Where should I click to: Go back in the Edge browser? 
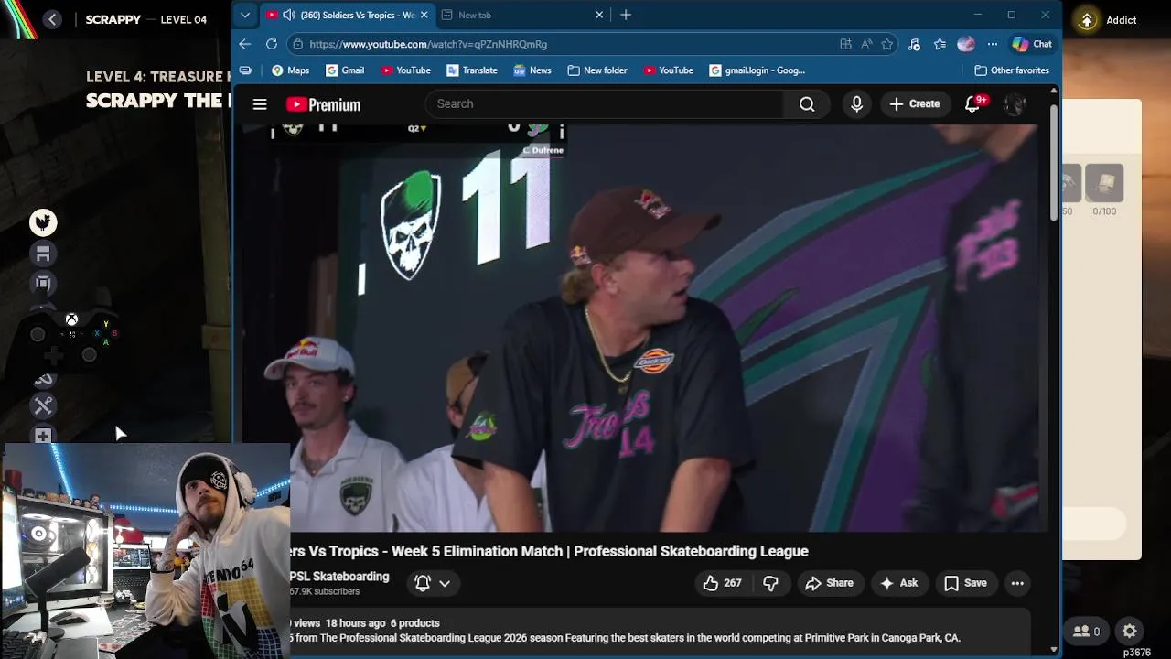point(244,44)
